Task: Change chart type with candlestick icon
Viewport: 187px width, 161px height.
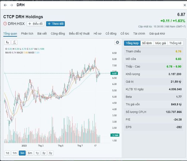Action: [7, 42]
